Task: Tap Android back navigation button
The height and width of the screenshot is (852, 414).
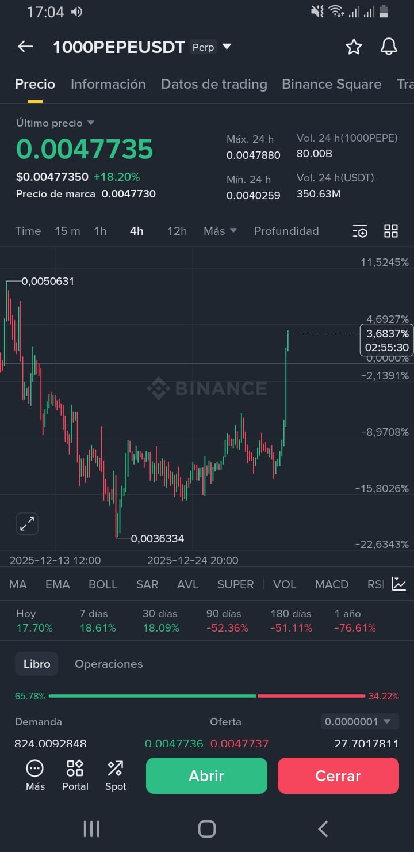Action: (323, 829)
